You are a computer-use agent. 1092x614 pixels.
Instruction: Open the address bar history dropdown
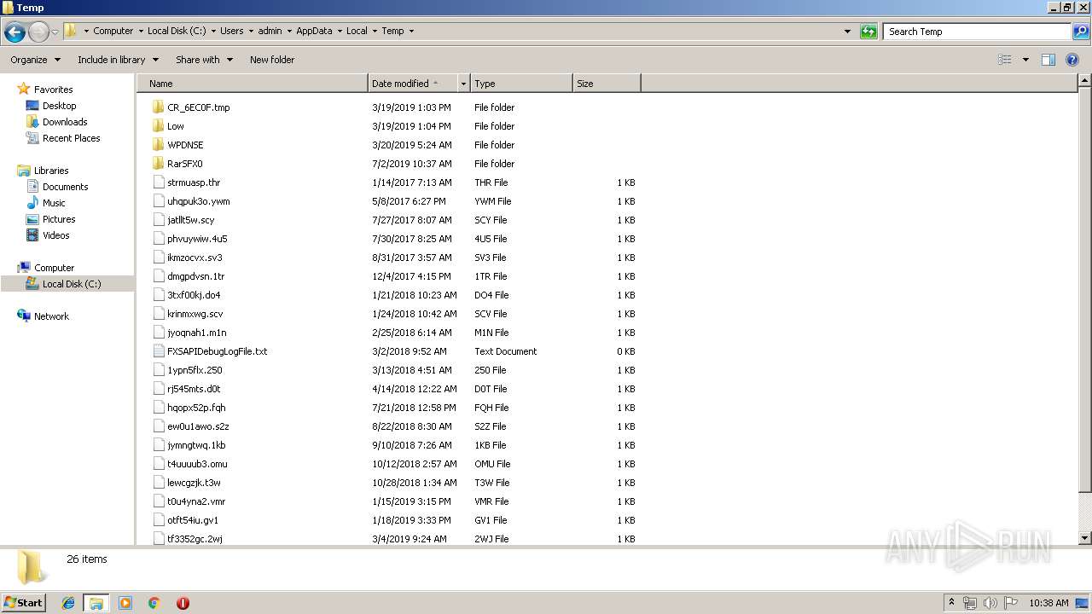click(x=847, y=32)
